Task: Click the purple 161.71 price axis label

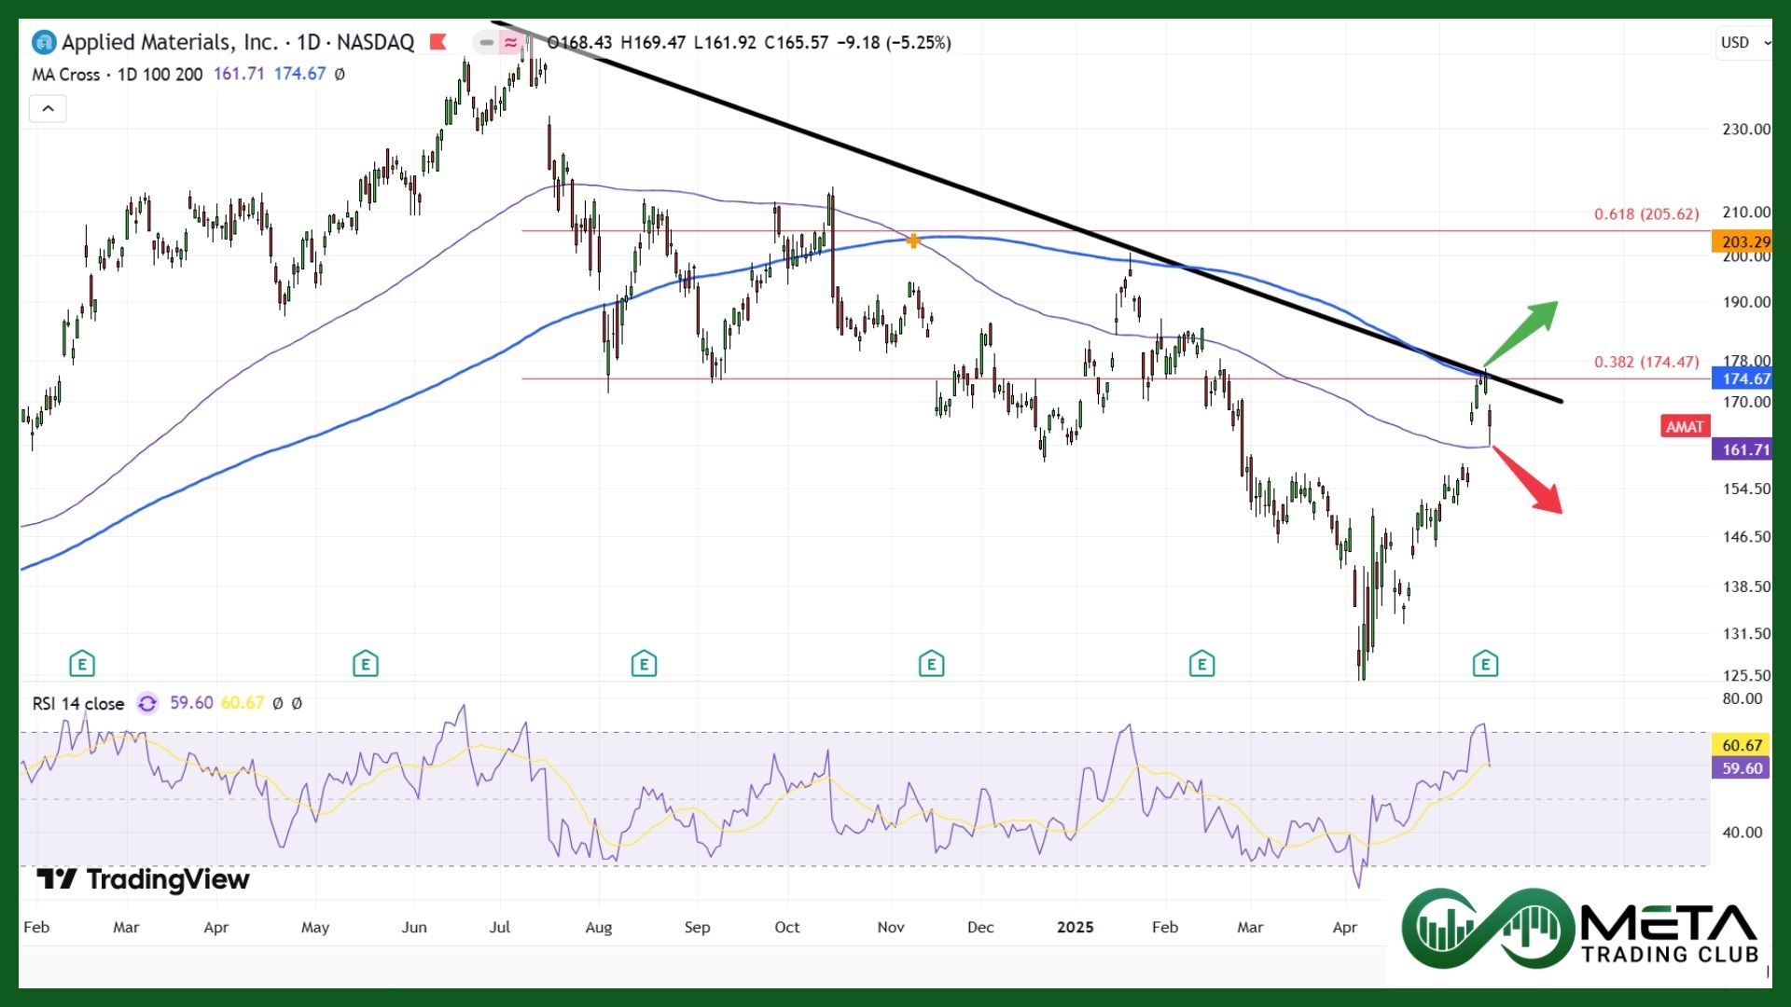Action: point(1742,449)
